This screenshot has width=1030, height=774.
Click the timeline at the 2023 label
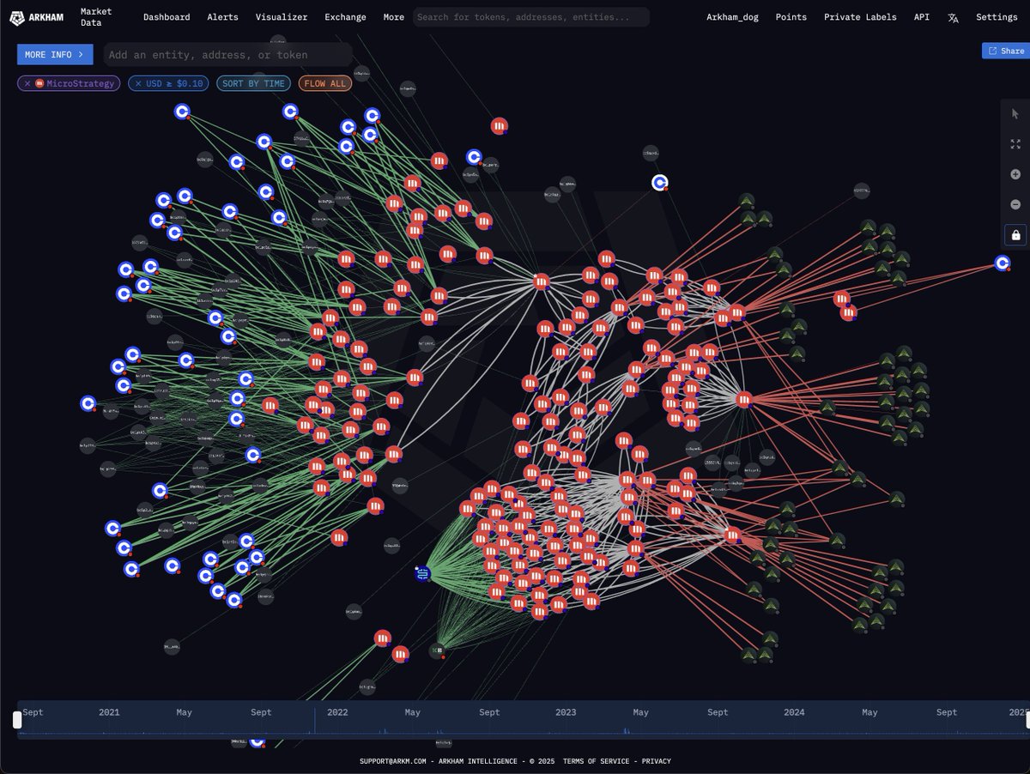566,712
